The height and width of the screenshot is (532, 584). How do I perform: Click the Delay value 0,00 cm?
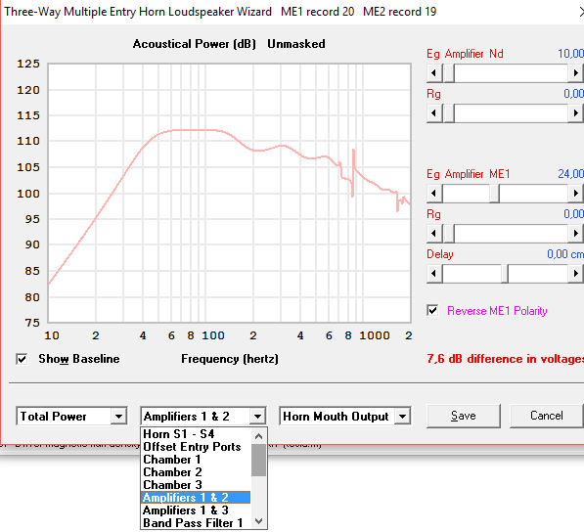tap(565, 254)
